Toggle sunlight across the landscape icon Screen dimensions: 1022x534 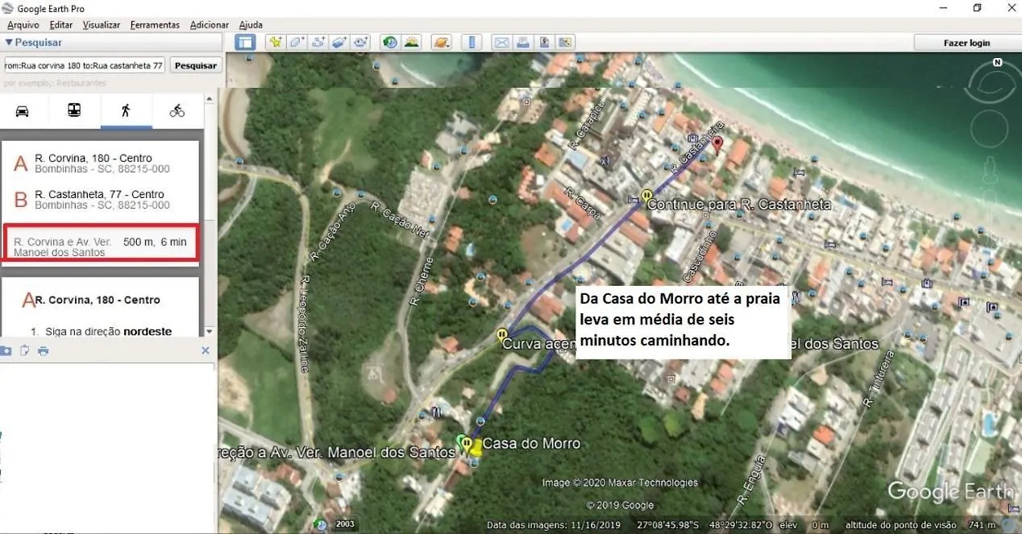point(412,43)
